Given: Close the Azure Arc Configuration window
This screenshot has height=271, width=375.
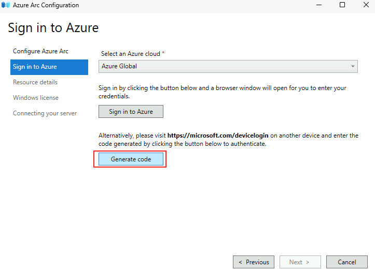Looking at the screenshot, I should 366,5.
